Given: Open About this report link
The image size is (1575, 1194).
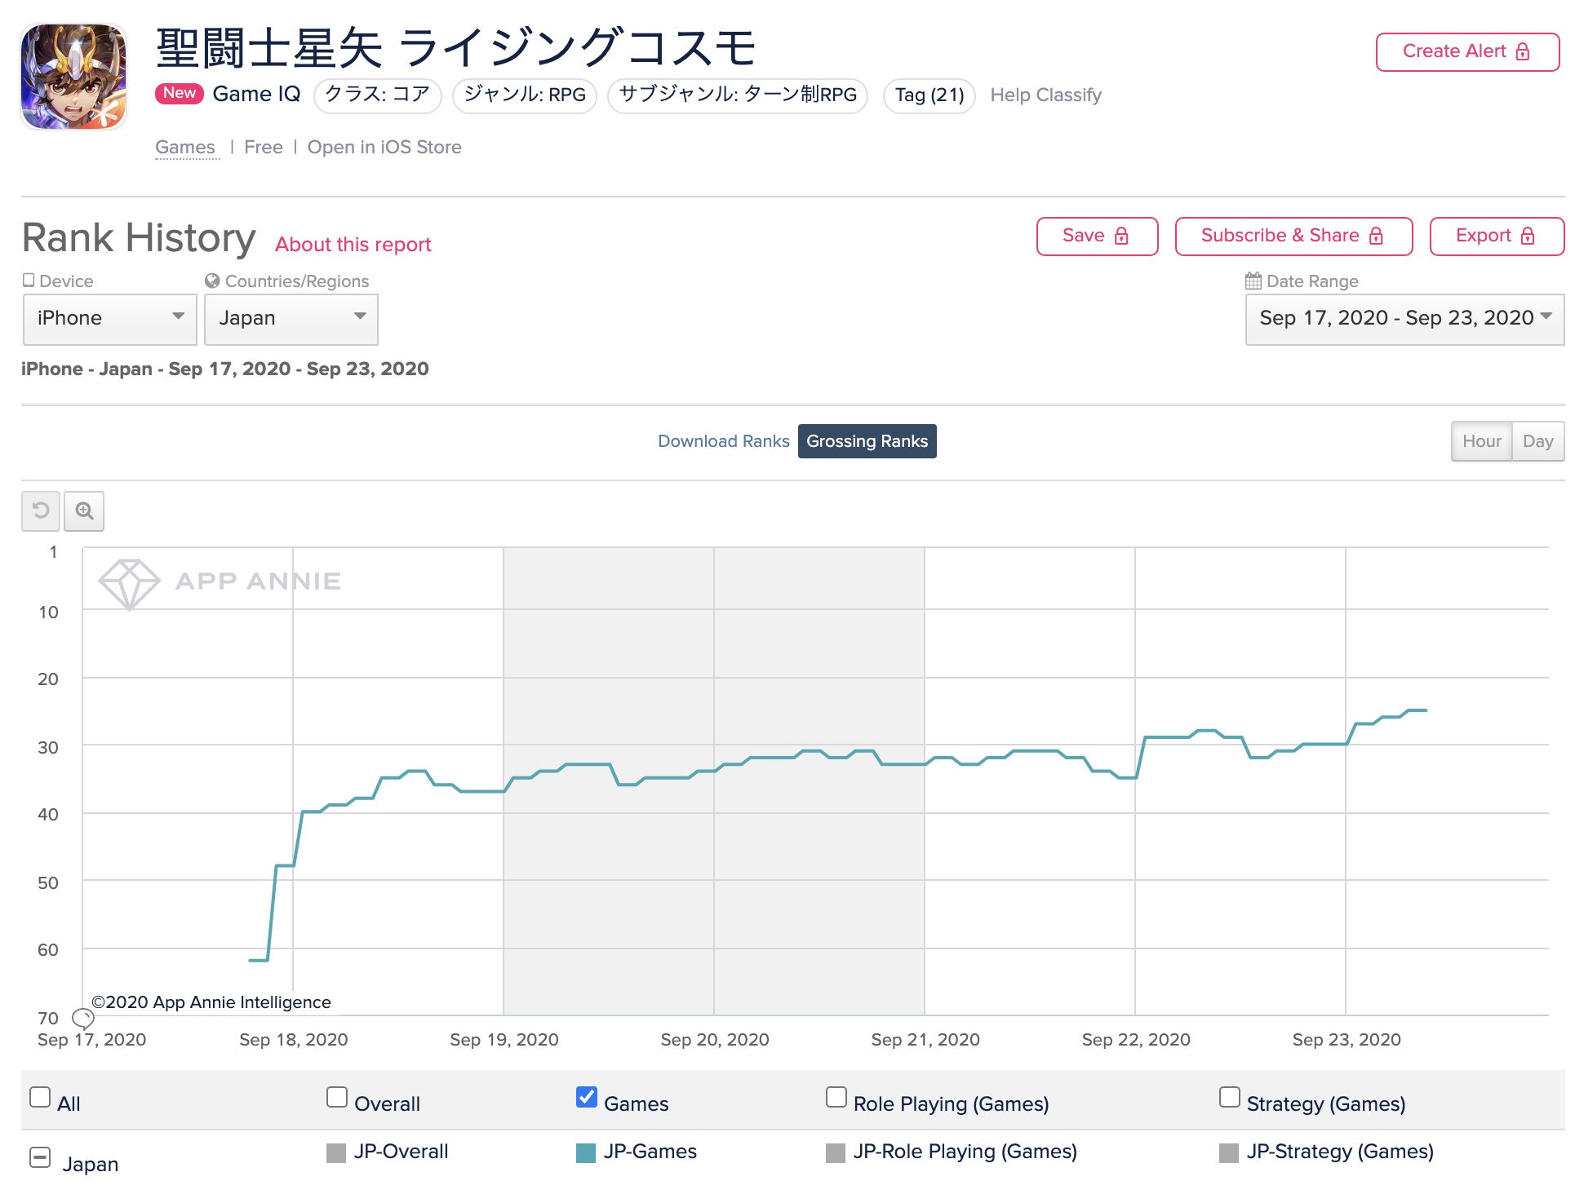Looking at the screenshot, I should 353,245.
